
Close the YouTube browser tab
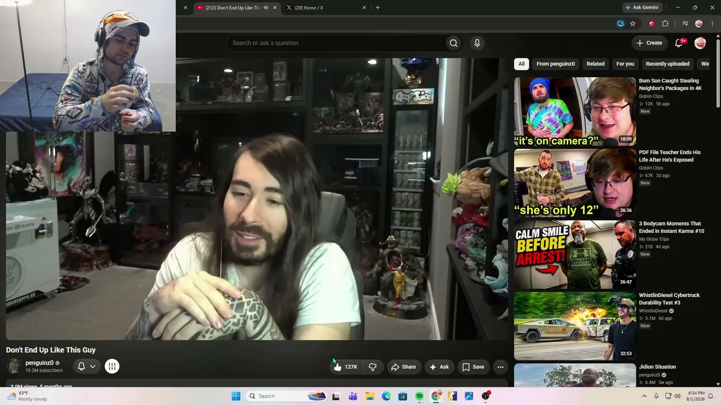275,7
